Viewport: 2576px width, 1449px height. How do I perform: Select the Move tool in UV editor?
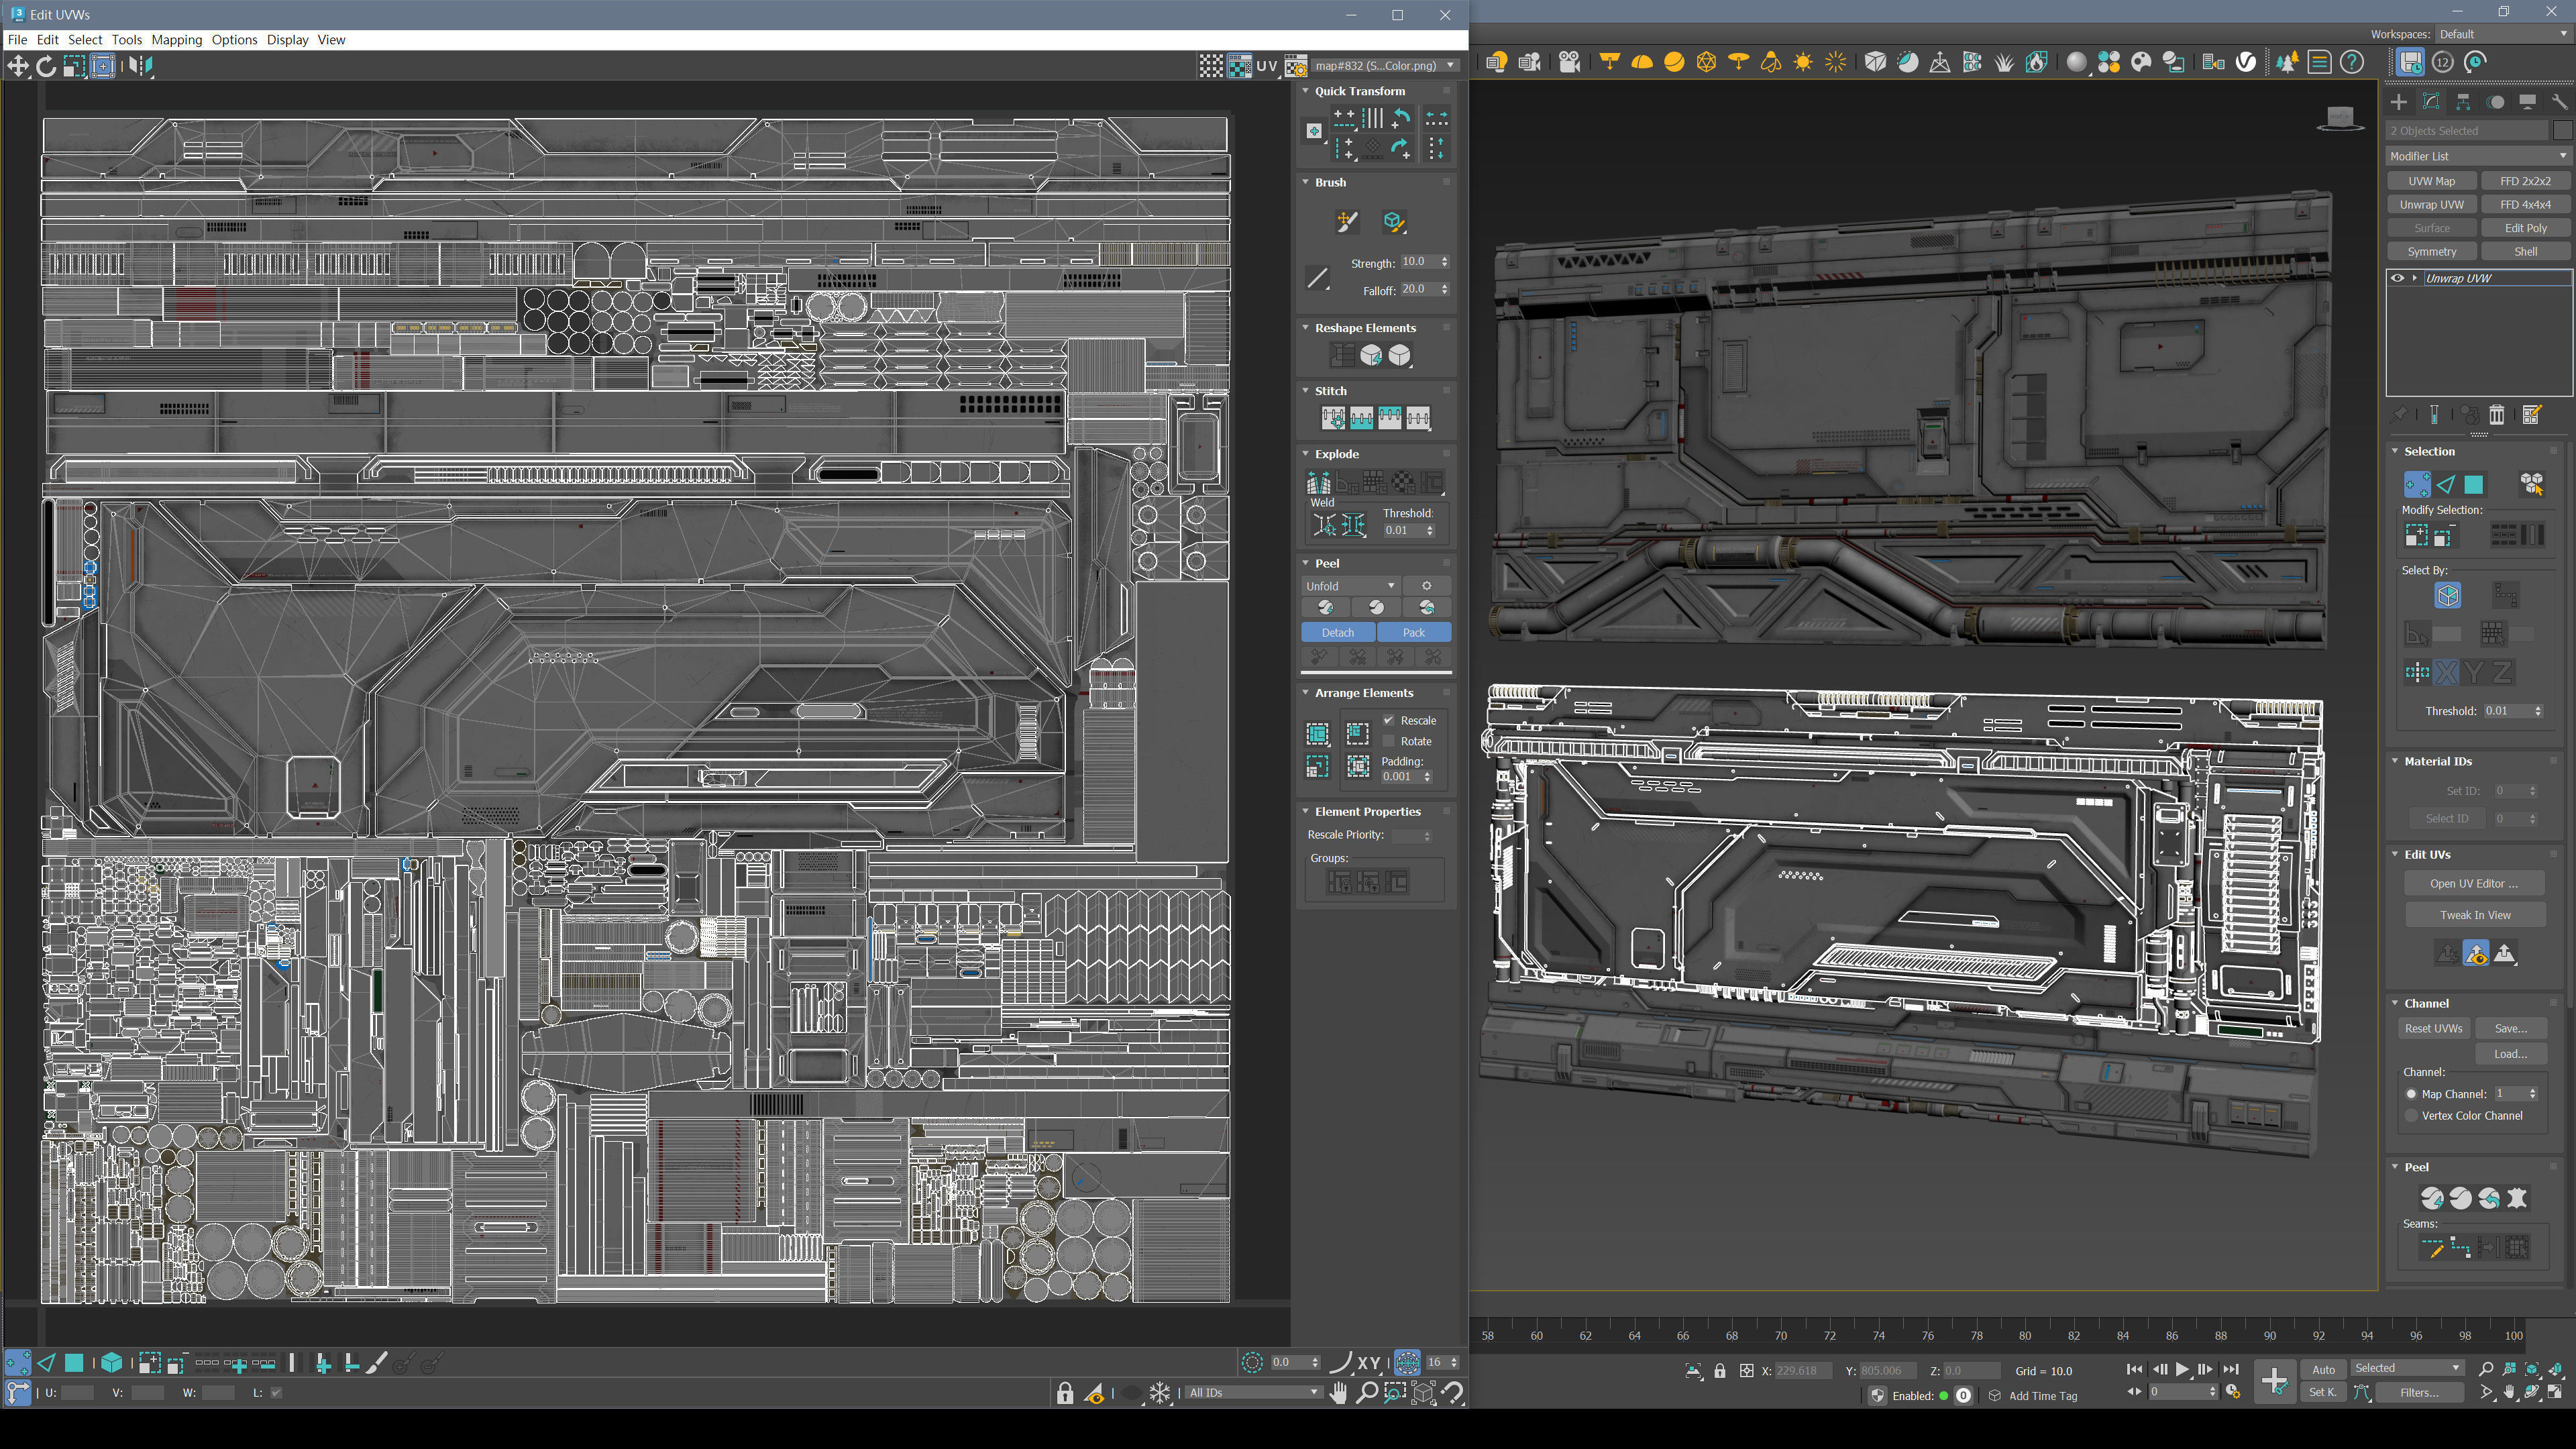tap(18, 66)
